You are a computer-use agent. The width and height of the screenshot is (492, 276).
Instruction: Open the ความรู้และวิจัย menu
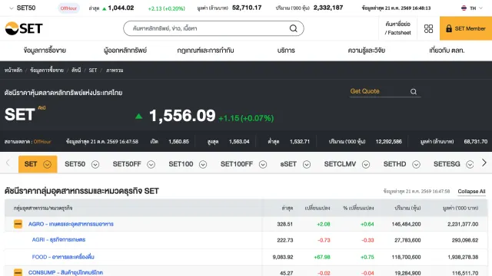[x=367, y=51]
